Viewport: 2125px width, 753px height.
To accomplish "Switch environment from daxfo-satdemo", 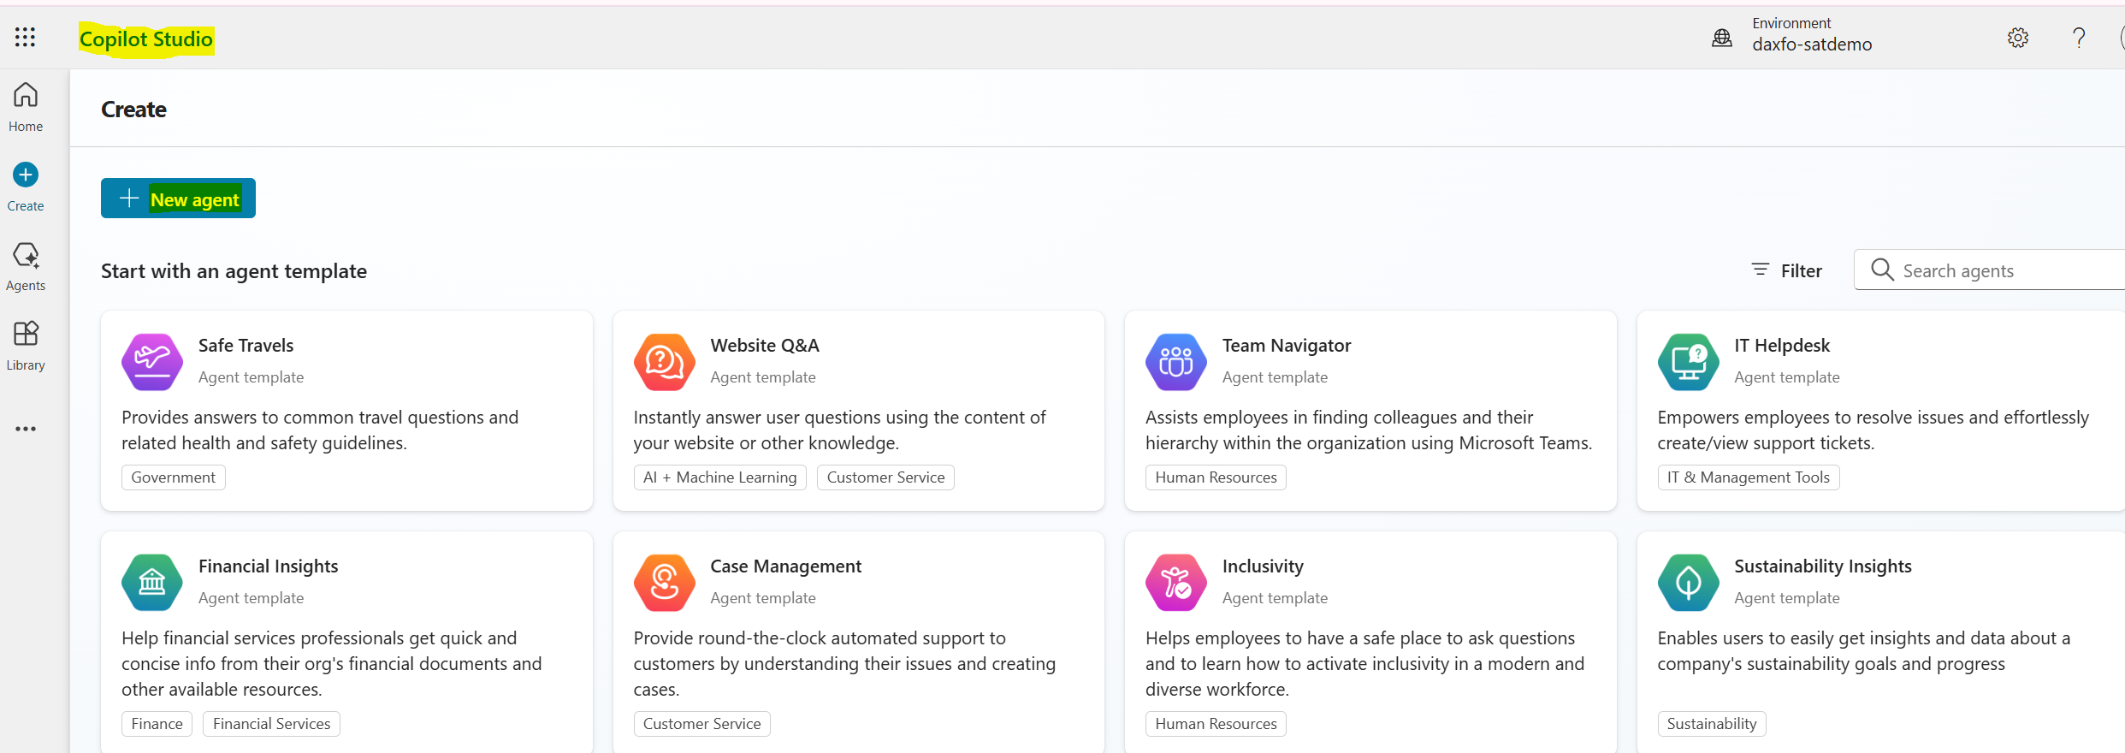I will coord(1811,44).
